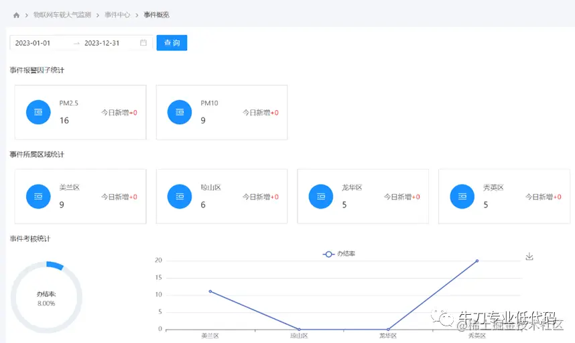Click the 龙华区 count value 5

click(344, 205)
